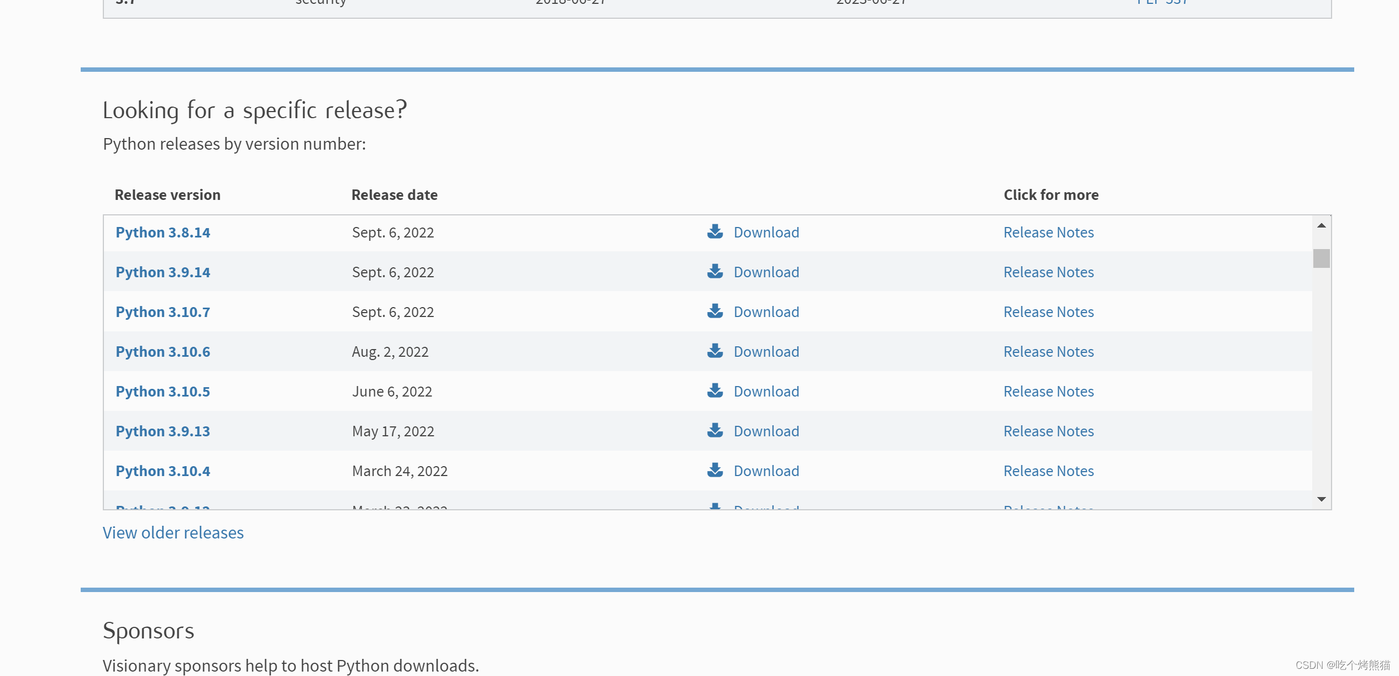
Task: Click the Download icon for Python 3.9.13
Action: 714,431
